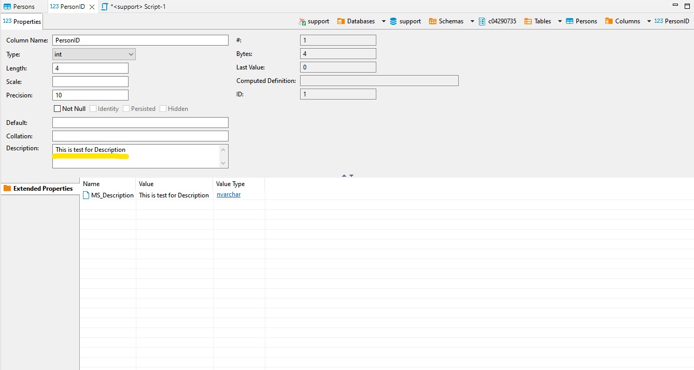Open the <support> Script-1 tab
The height and width of the screenshot is (370, 694).
[134, 7]
